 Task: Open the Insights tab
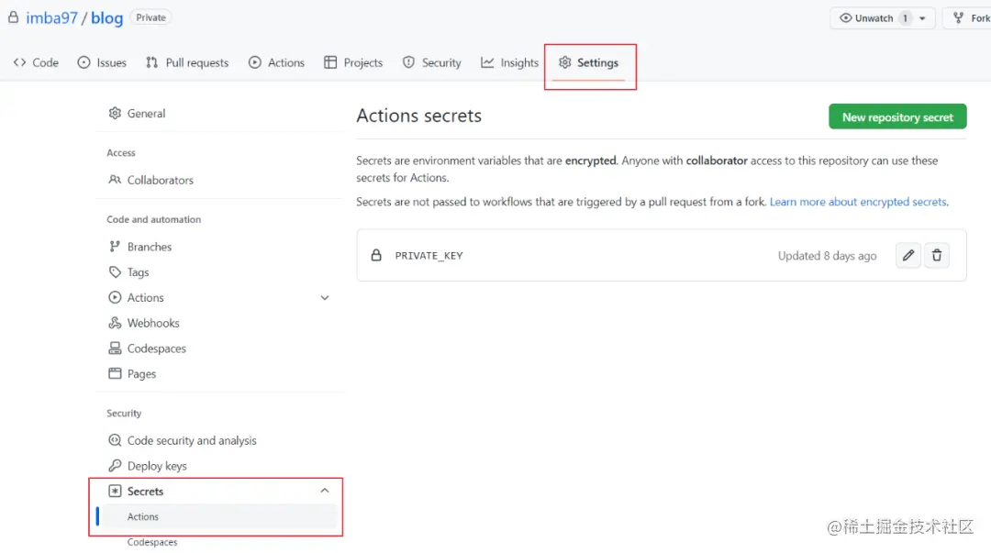509,62
